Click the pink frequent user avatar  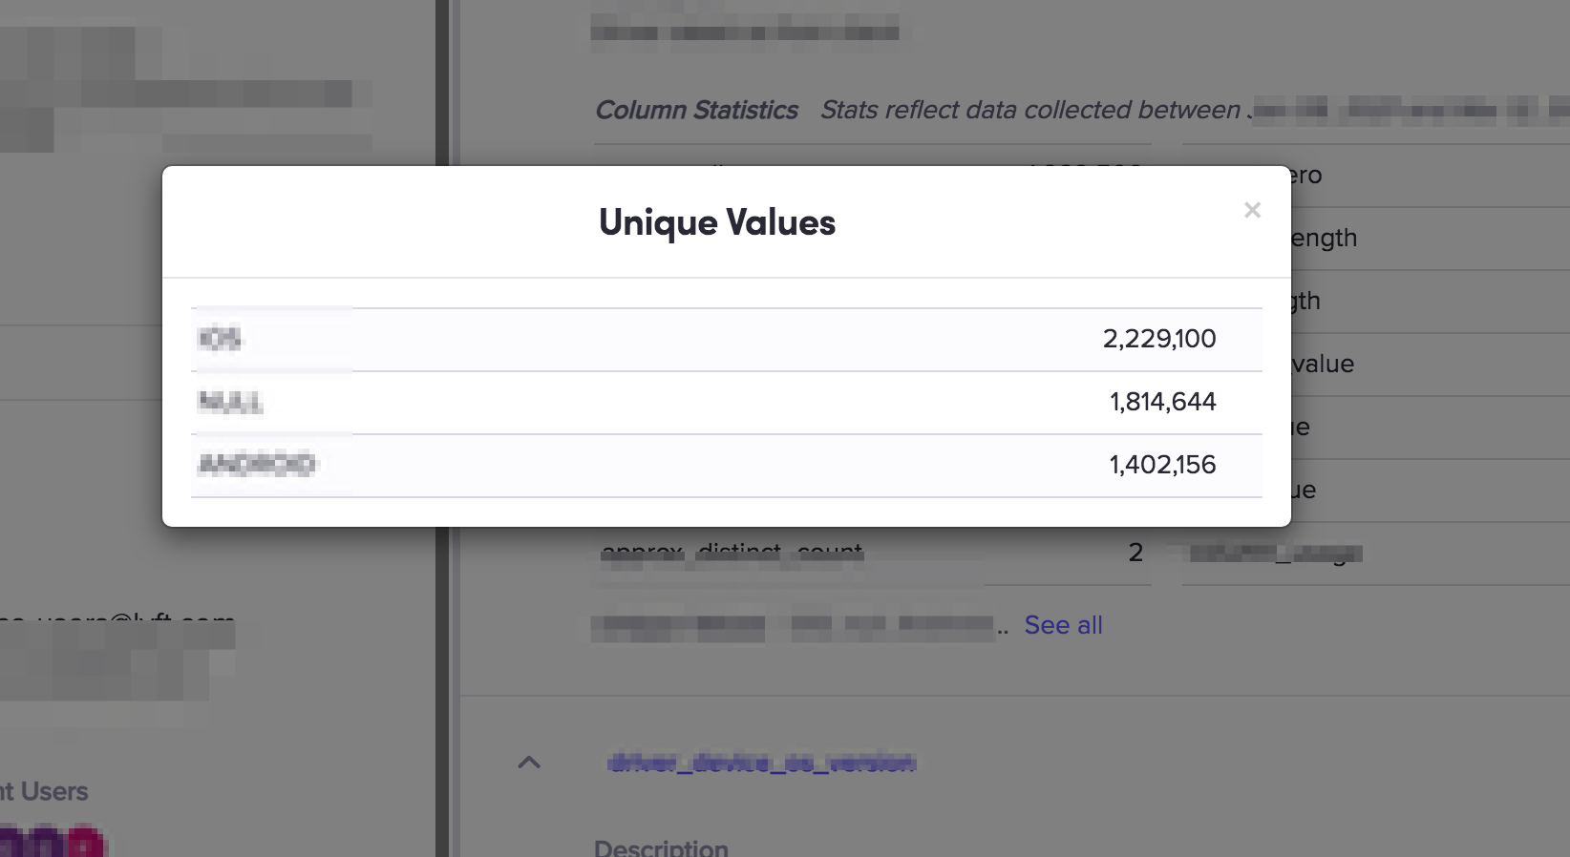[x=85, y=845]
